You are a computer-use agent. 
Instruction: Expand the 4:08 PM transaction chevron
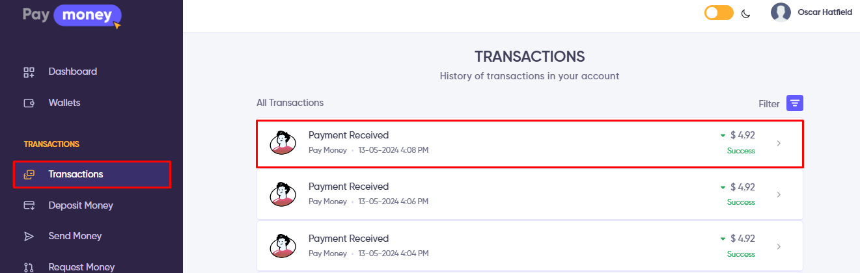(x=779, y=143)
